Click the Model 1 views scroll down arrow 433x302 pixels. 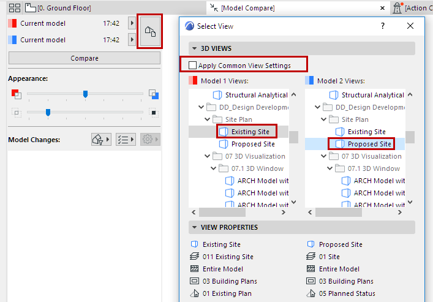point(293,202)
